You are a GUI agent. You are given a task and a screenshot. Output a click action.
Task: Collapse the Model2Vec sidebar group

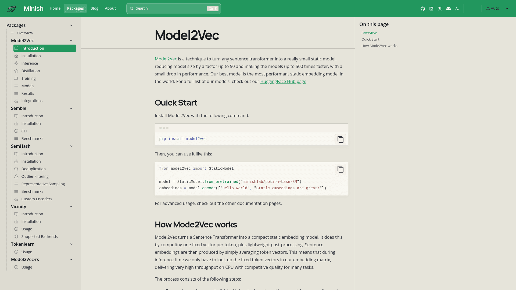(x=71, y=41)
